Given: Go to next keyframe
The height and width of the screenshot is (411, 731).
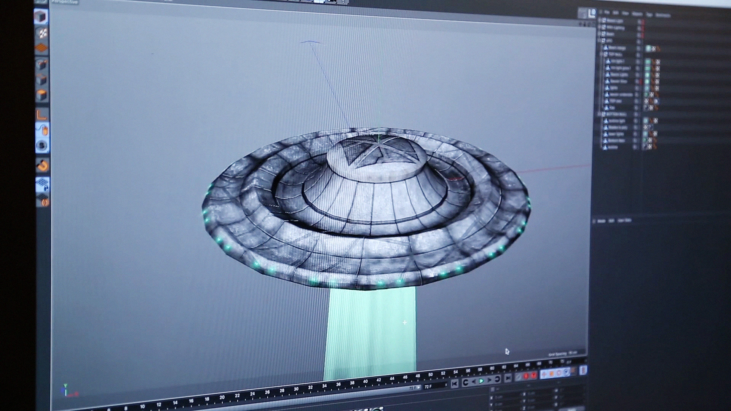Looking at the screenshot, I should tap(498, 379).
